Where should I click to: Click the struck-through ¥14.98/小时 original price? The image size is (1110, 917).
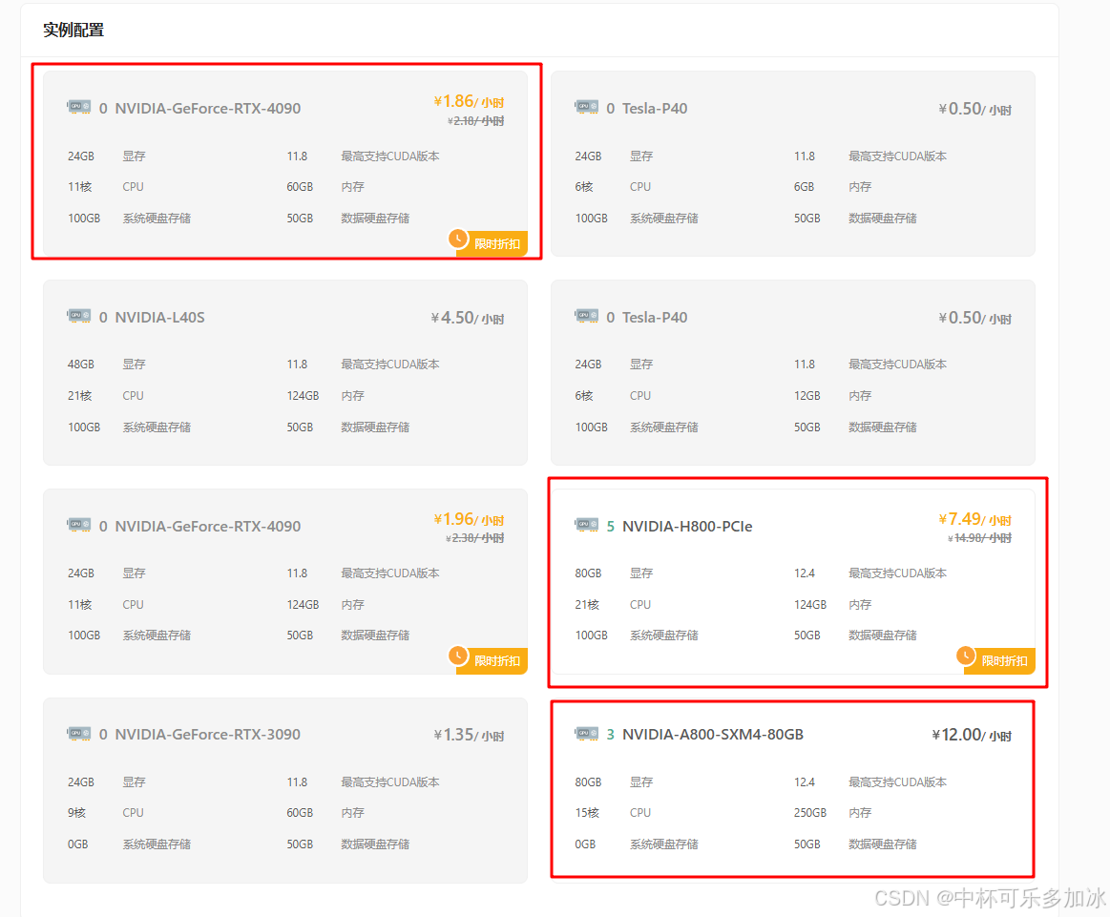[x=980, y=538]
